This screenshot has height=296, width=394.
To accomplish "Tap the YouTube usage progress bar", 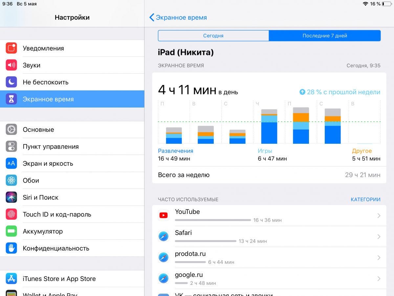I will (213, 220).
